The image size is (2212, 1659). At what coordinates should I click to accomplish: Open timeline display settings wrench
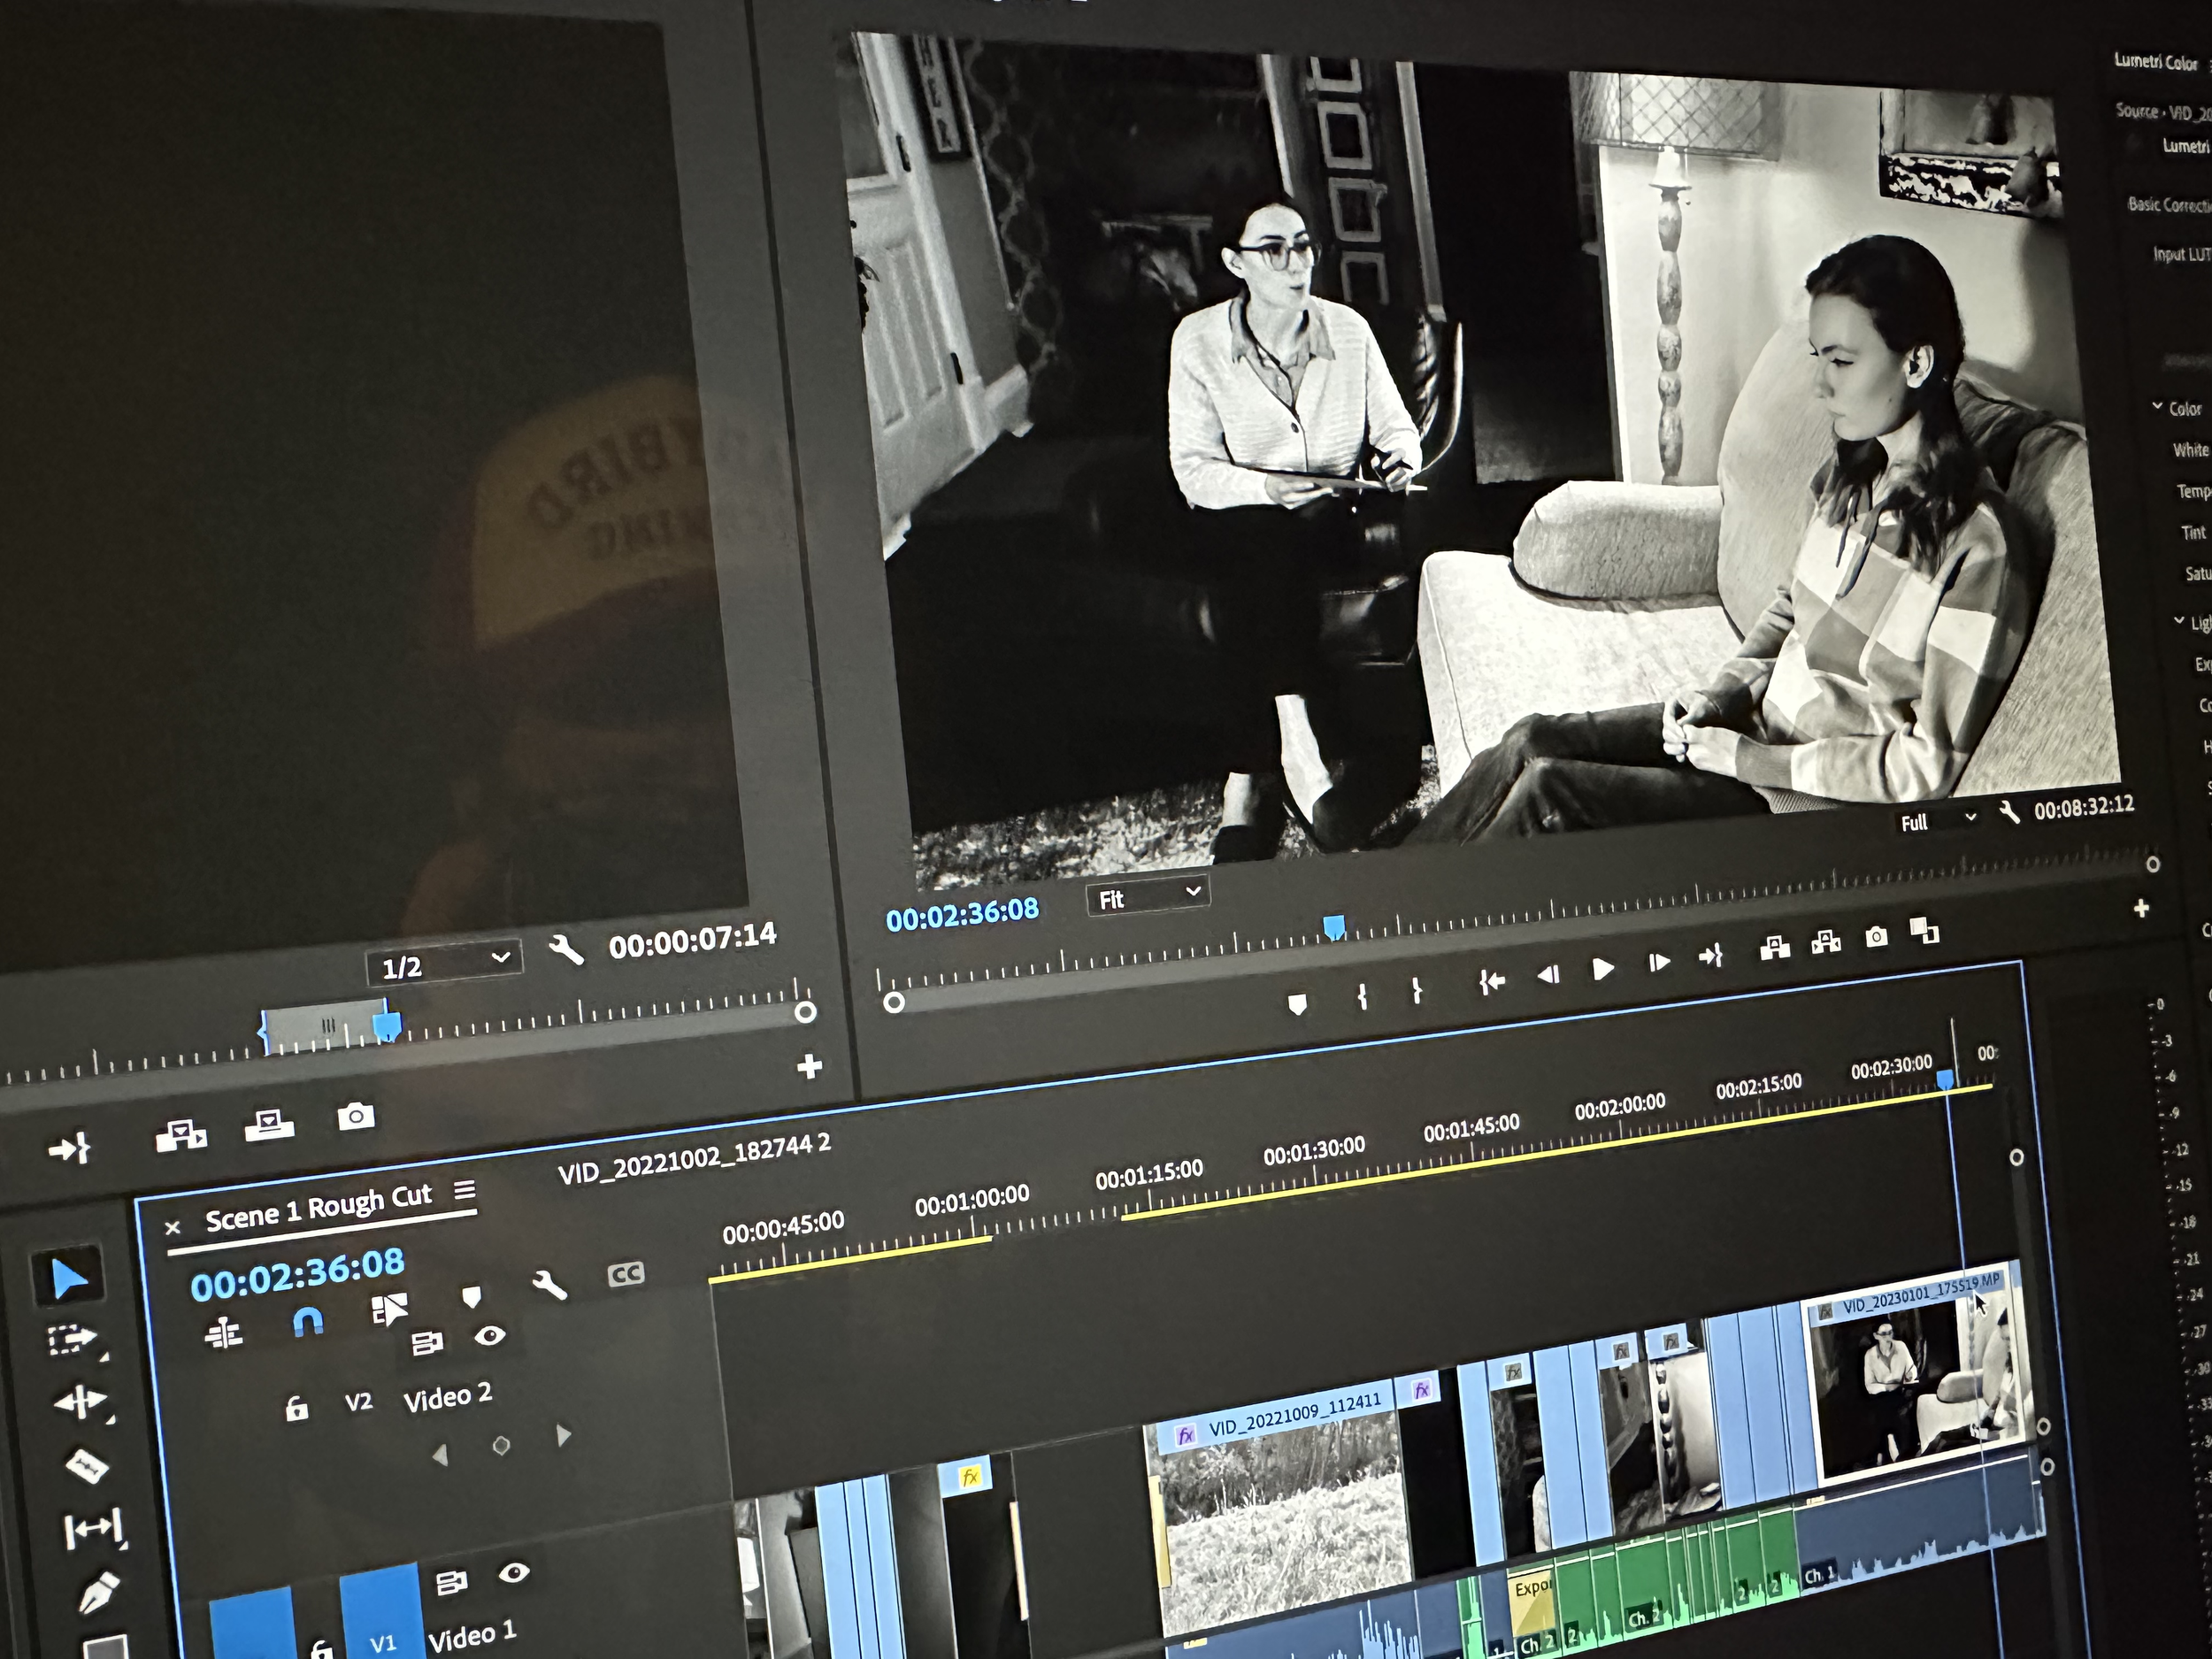pos(549,1284)
